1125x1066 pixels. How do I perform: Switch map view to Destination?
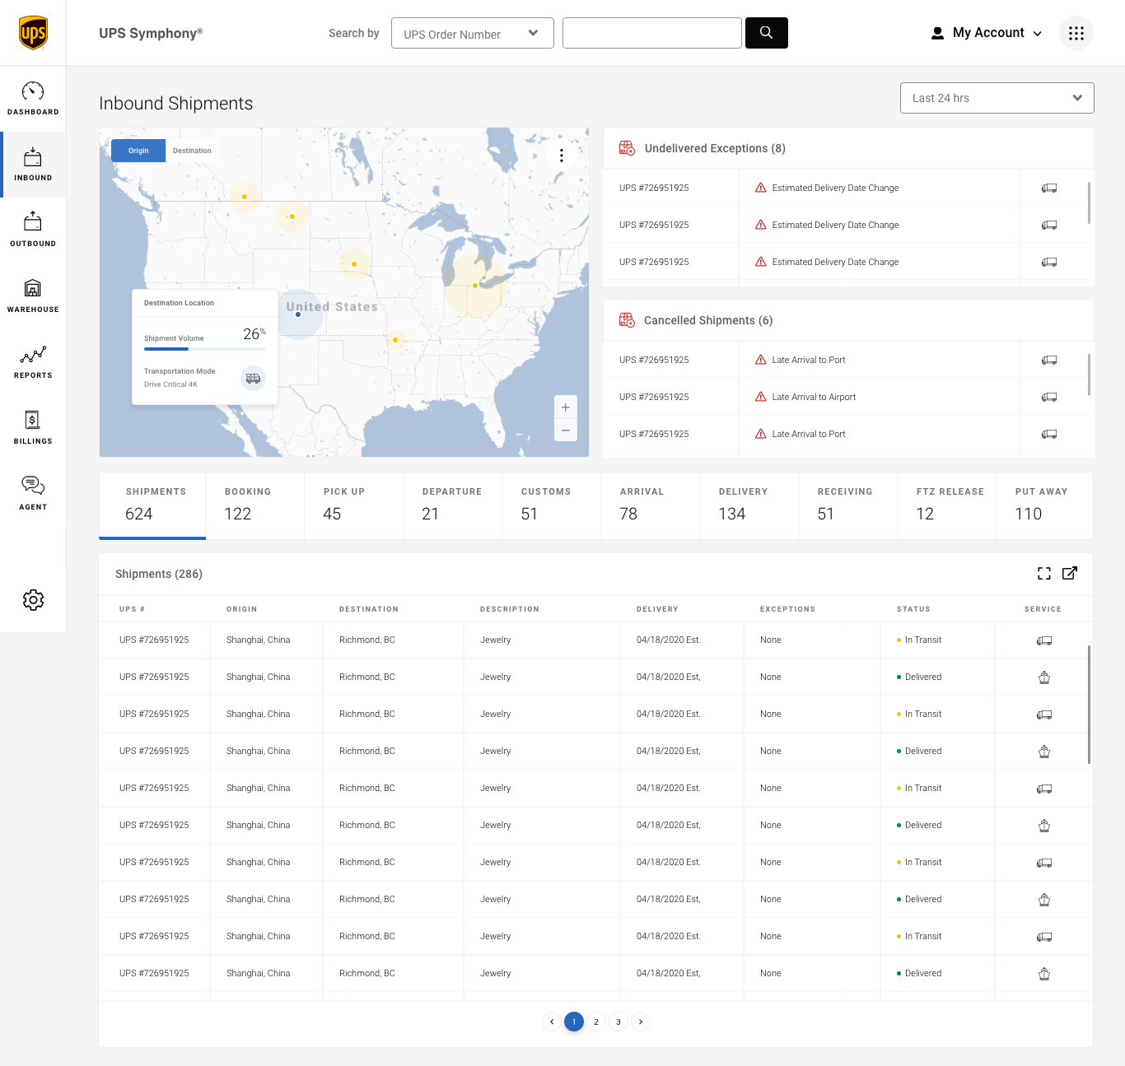pyautogui.click(x=192, y=151)
